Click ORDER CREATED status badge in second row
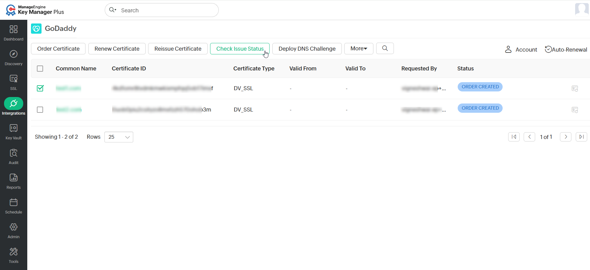 tap(480, 108)
